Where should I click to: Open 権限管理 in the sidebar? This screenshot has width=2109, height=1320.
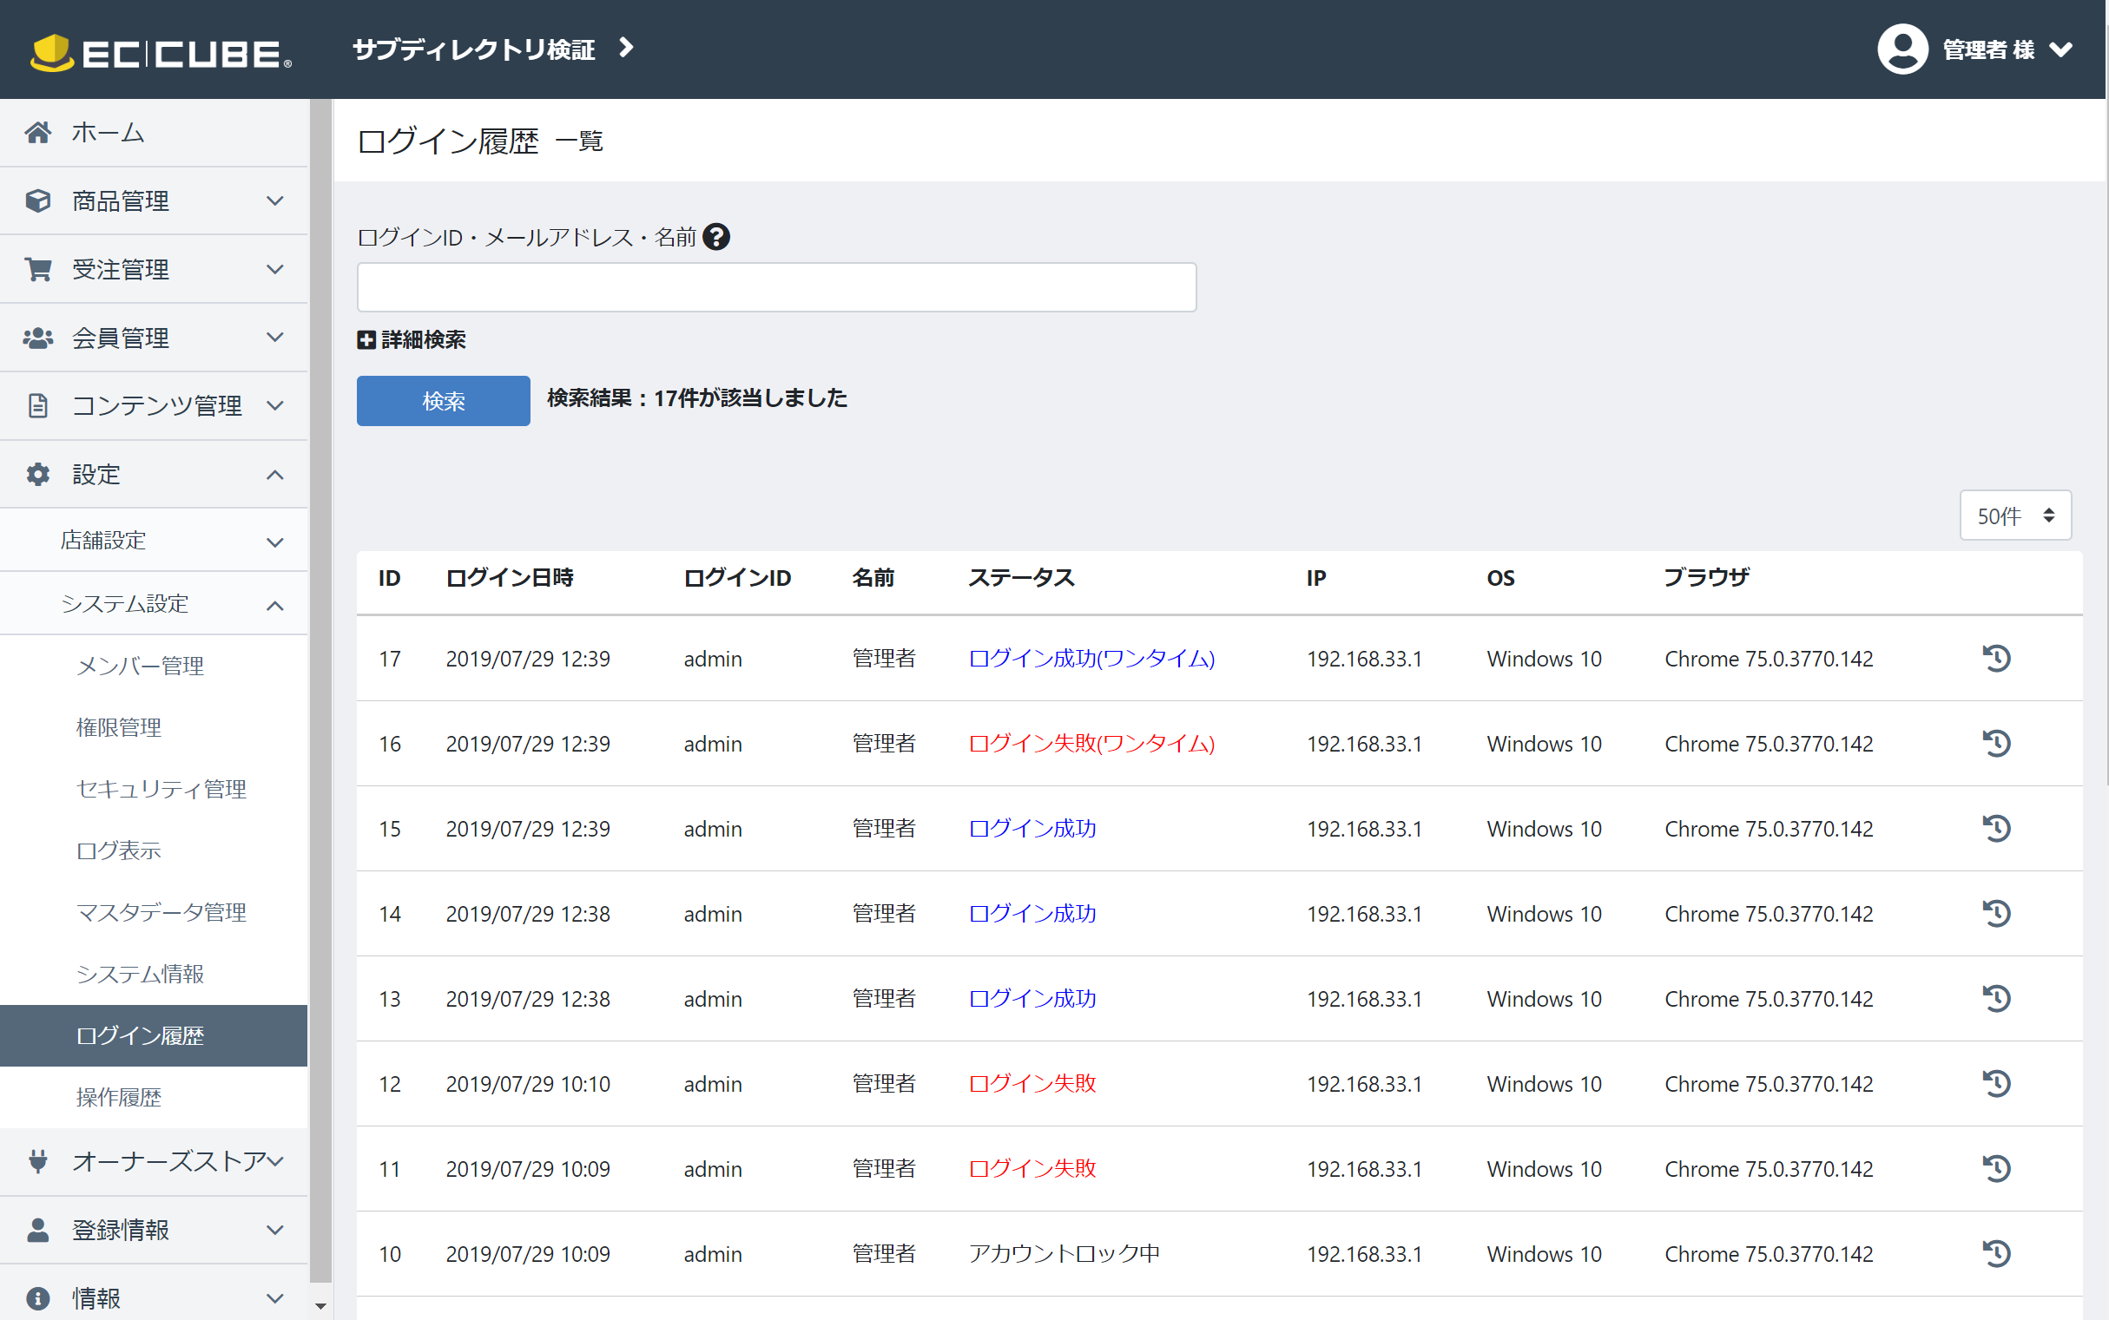tap(119, 727)
